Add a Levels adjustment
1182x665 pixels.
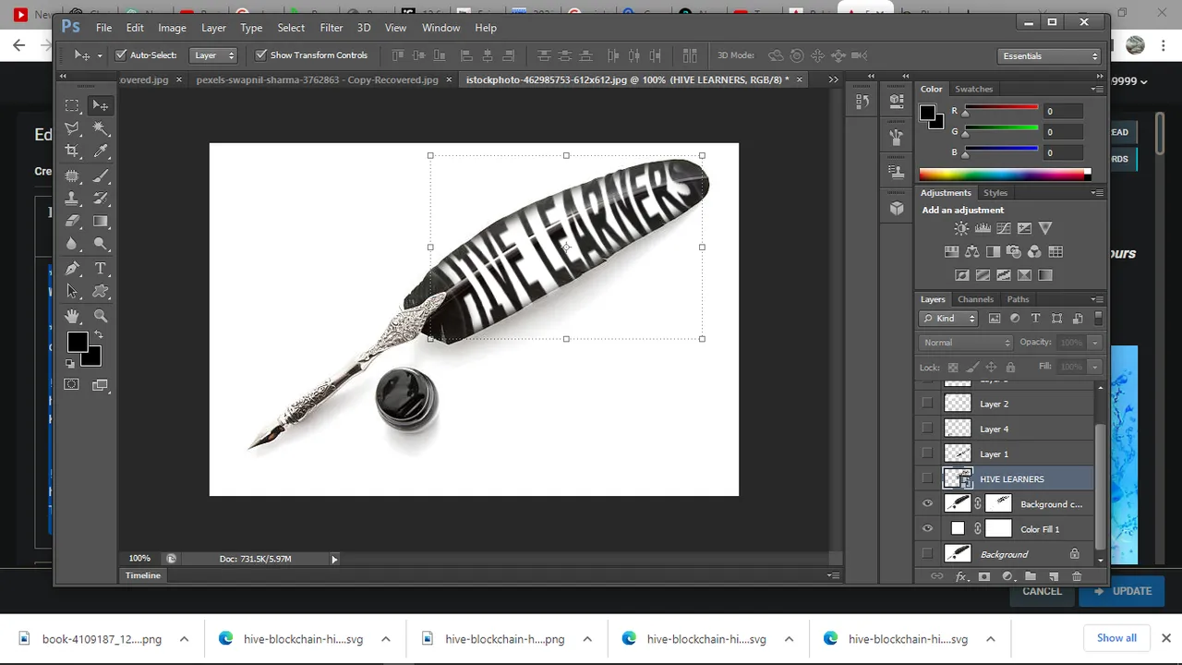pos(983,228)
